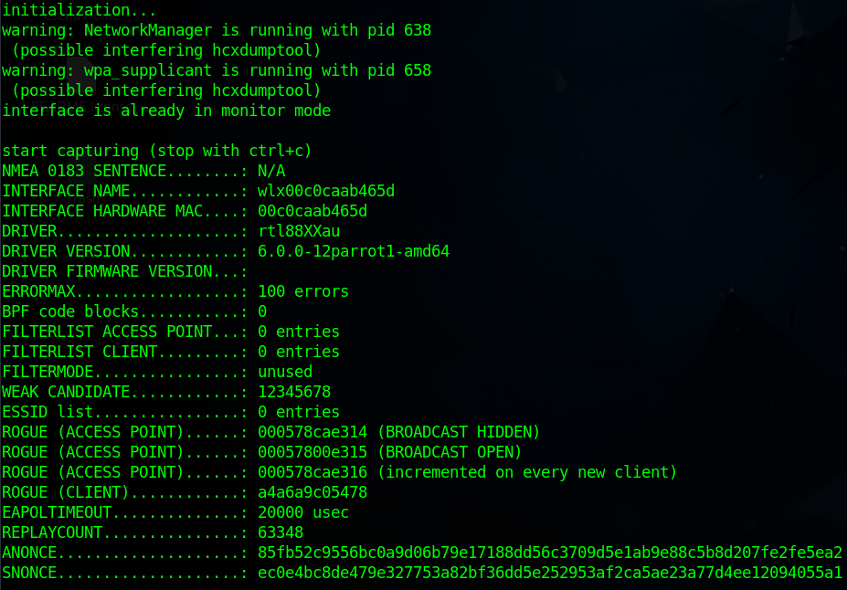Click the driver version 6.0.0-12parrot1-amd64
847x590 pixels.
tap(354, 251)
